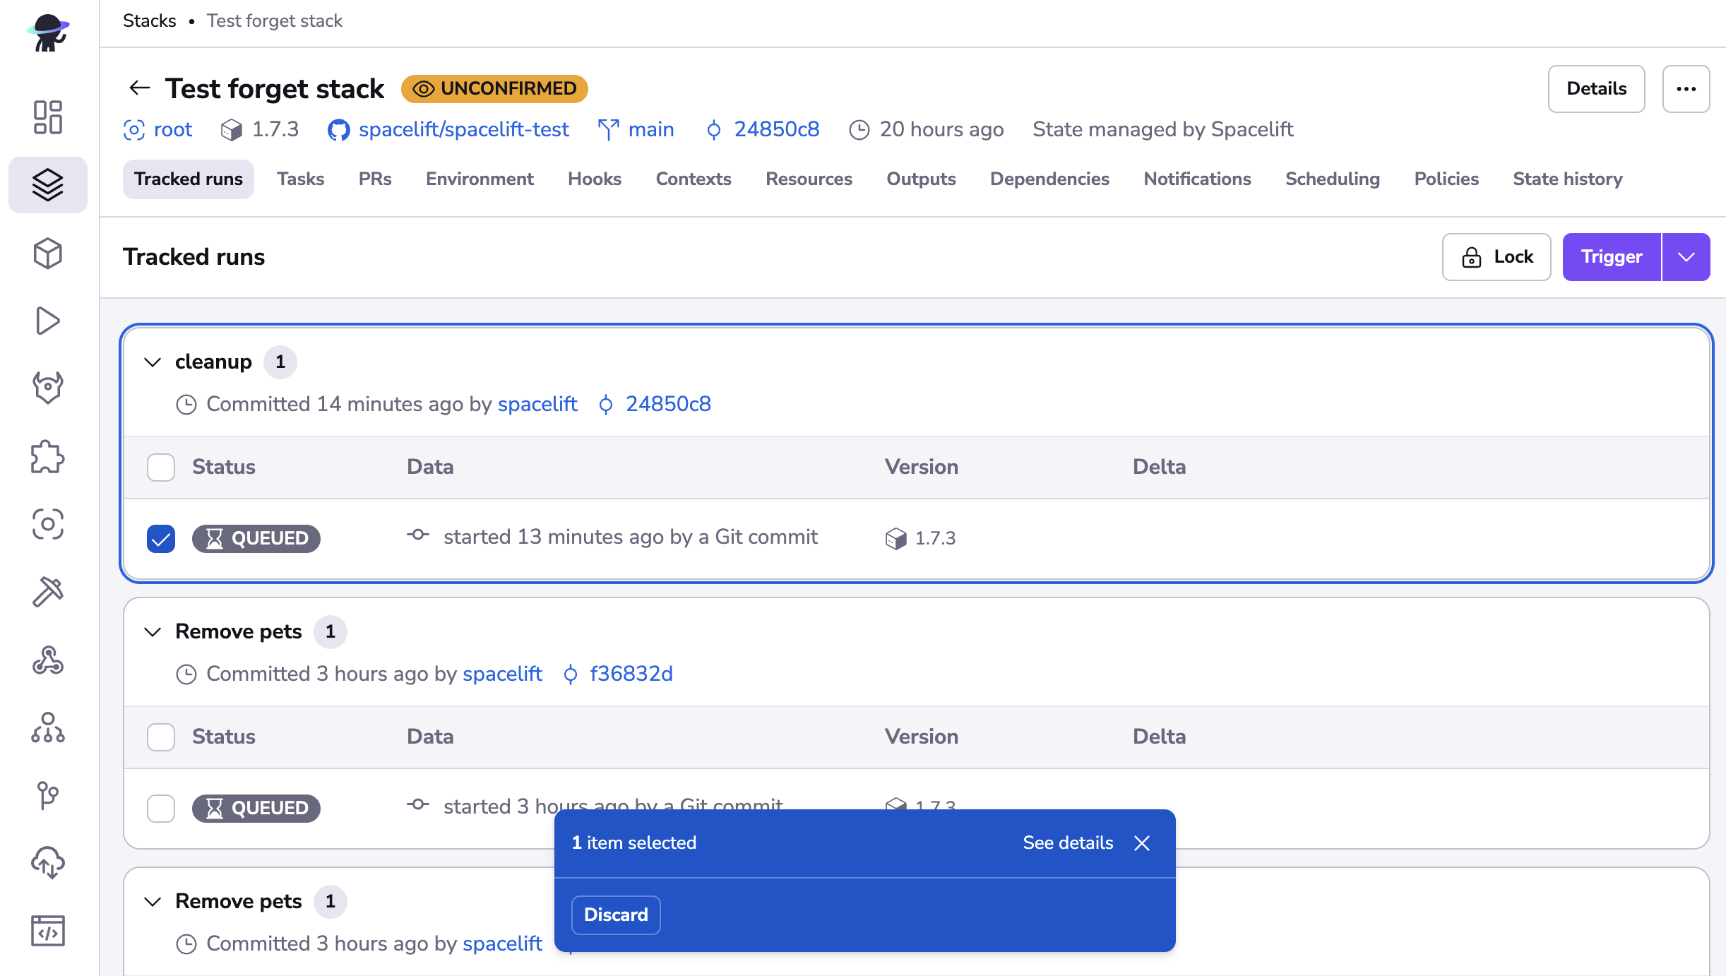Viewport: 1726px width, 976px height.
Task: Select the Blueprints cube icon
Action: 47,254
